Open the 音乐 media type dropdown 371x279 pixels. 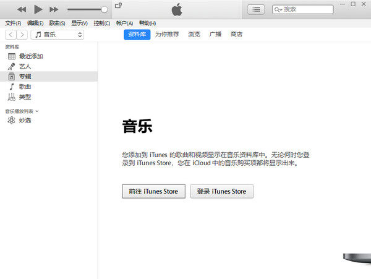58,35
